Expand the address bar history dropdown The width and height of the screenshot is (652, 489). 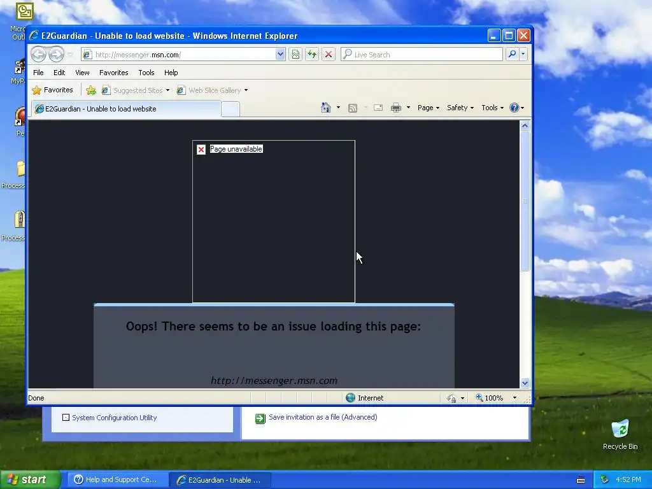coord(280,55)
